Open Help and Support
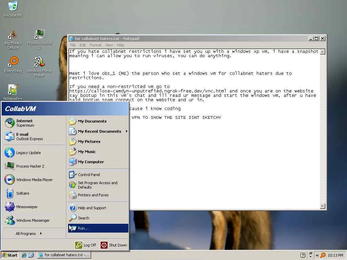Viewport: 347px width, 260px height. tap(98, 208)
